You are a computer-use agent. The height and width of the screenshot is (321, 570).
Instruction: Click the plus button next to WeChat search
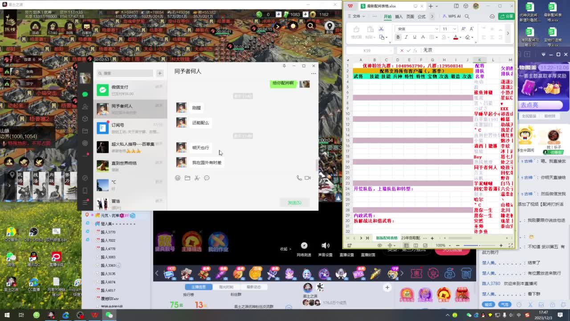(160, 73)
